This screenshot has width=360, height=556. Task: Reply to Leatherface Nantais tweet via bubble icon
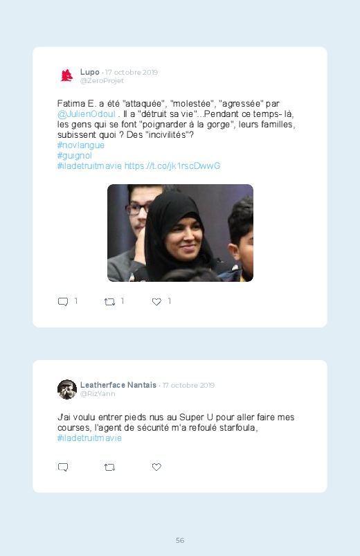63,467
